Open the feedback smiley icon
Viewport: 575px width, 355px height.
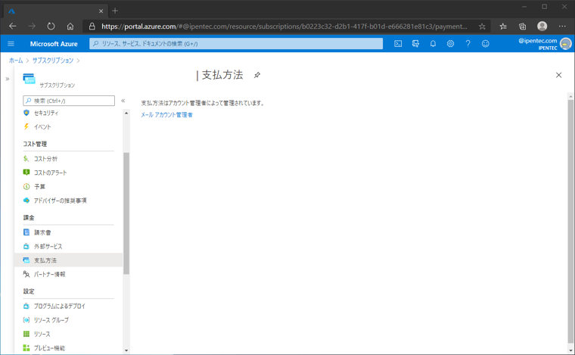486,44
